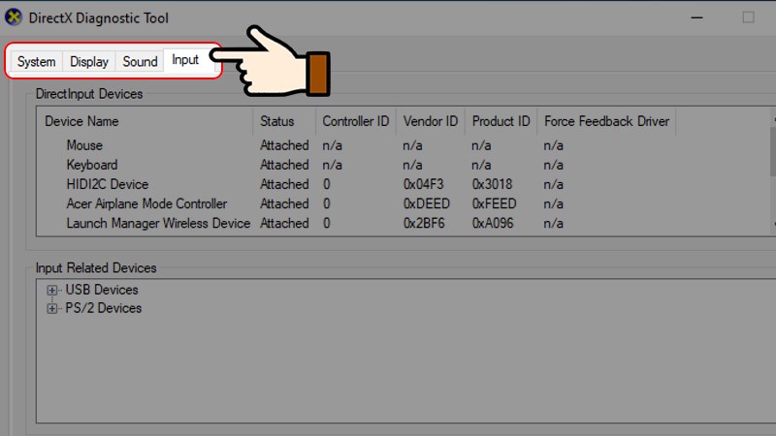
Task: Click the Device Name column header
Action: click(145, 121)
